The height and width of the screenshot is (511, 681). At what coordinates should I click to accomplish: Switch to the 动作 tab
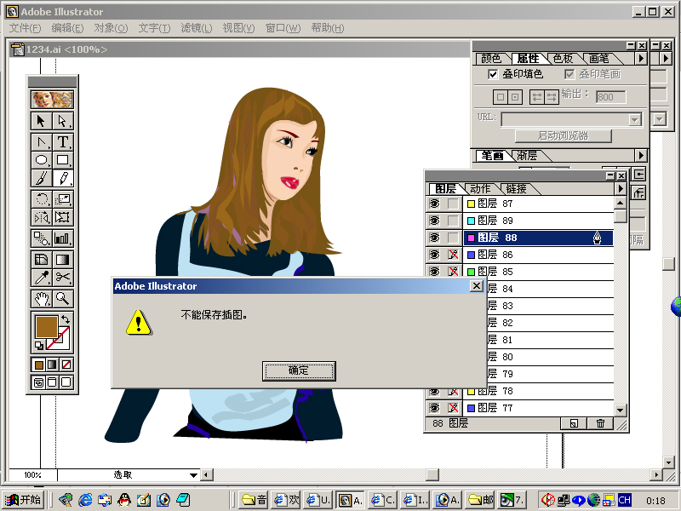point(480,188)
